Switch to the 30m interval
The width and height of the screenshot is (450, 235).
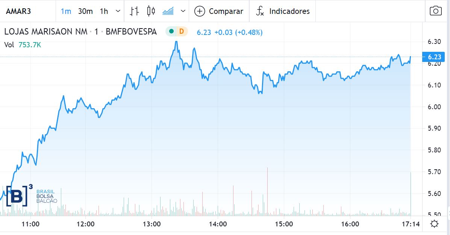85,11
